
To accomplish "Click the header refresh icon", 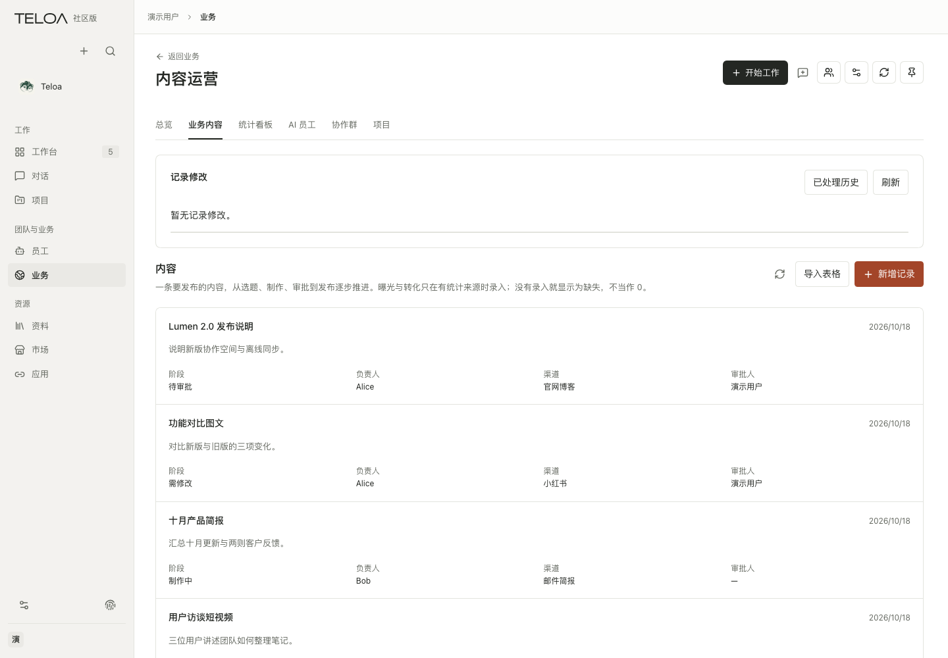I will click(884, 72).
